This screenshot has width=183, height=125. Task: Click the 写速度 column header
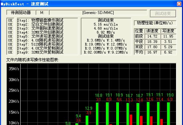(168, 31)
